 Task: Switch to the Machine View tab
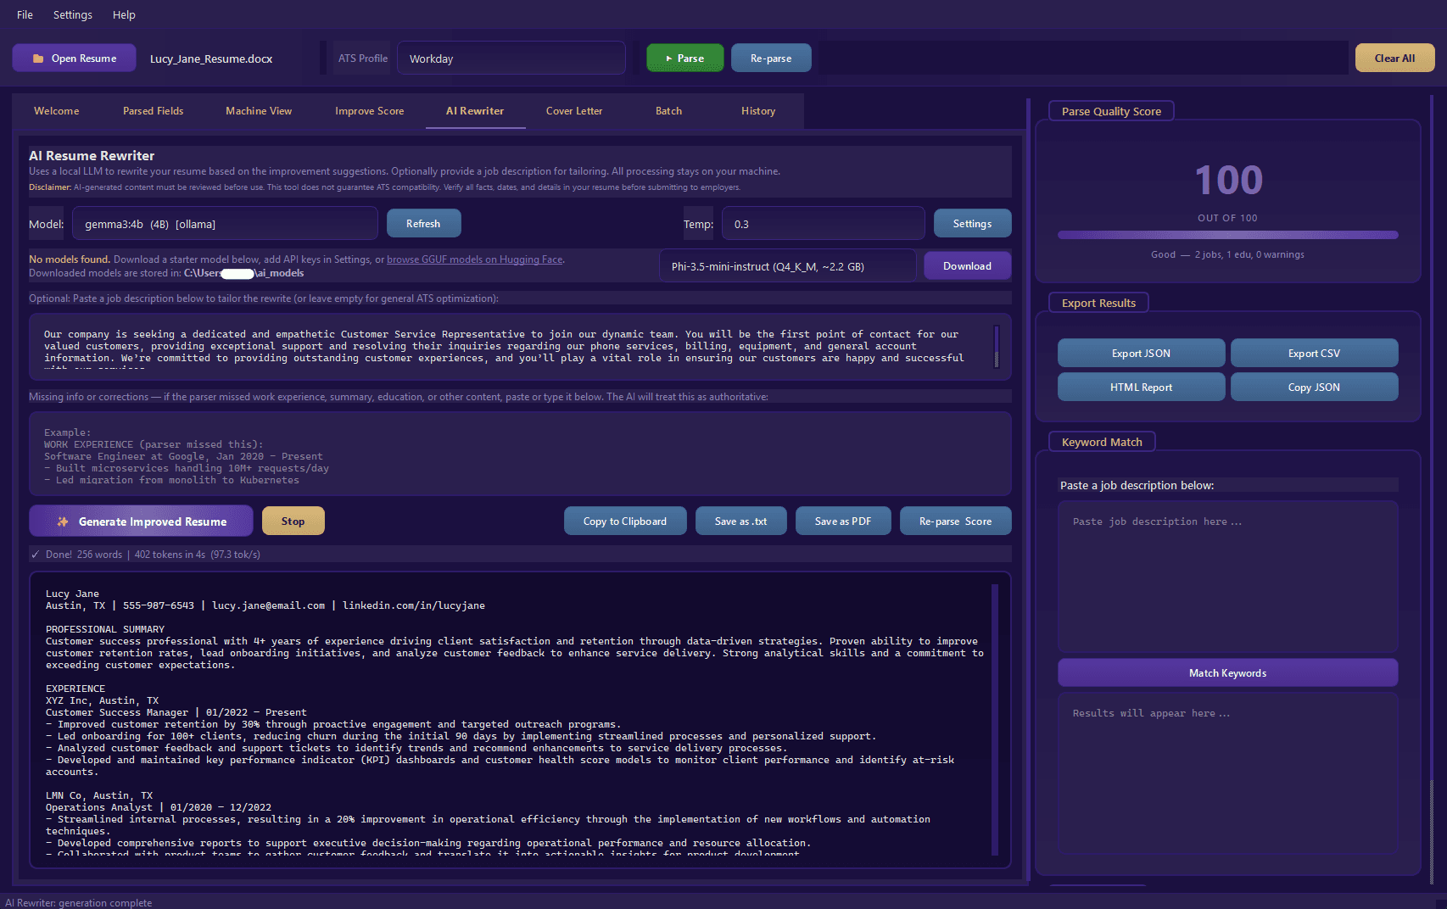pyautogui.click(x=259, y=111)
